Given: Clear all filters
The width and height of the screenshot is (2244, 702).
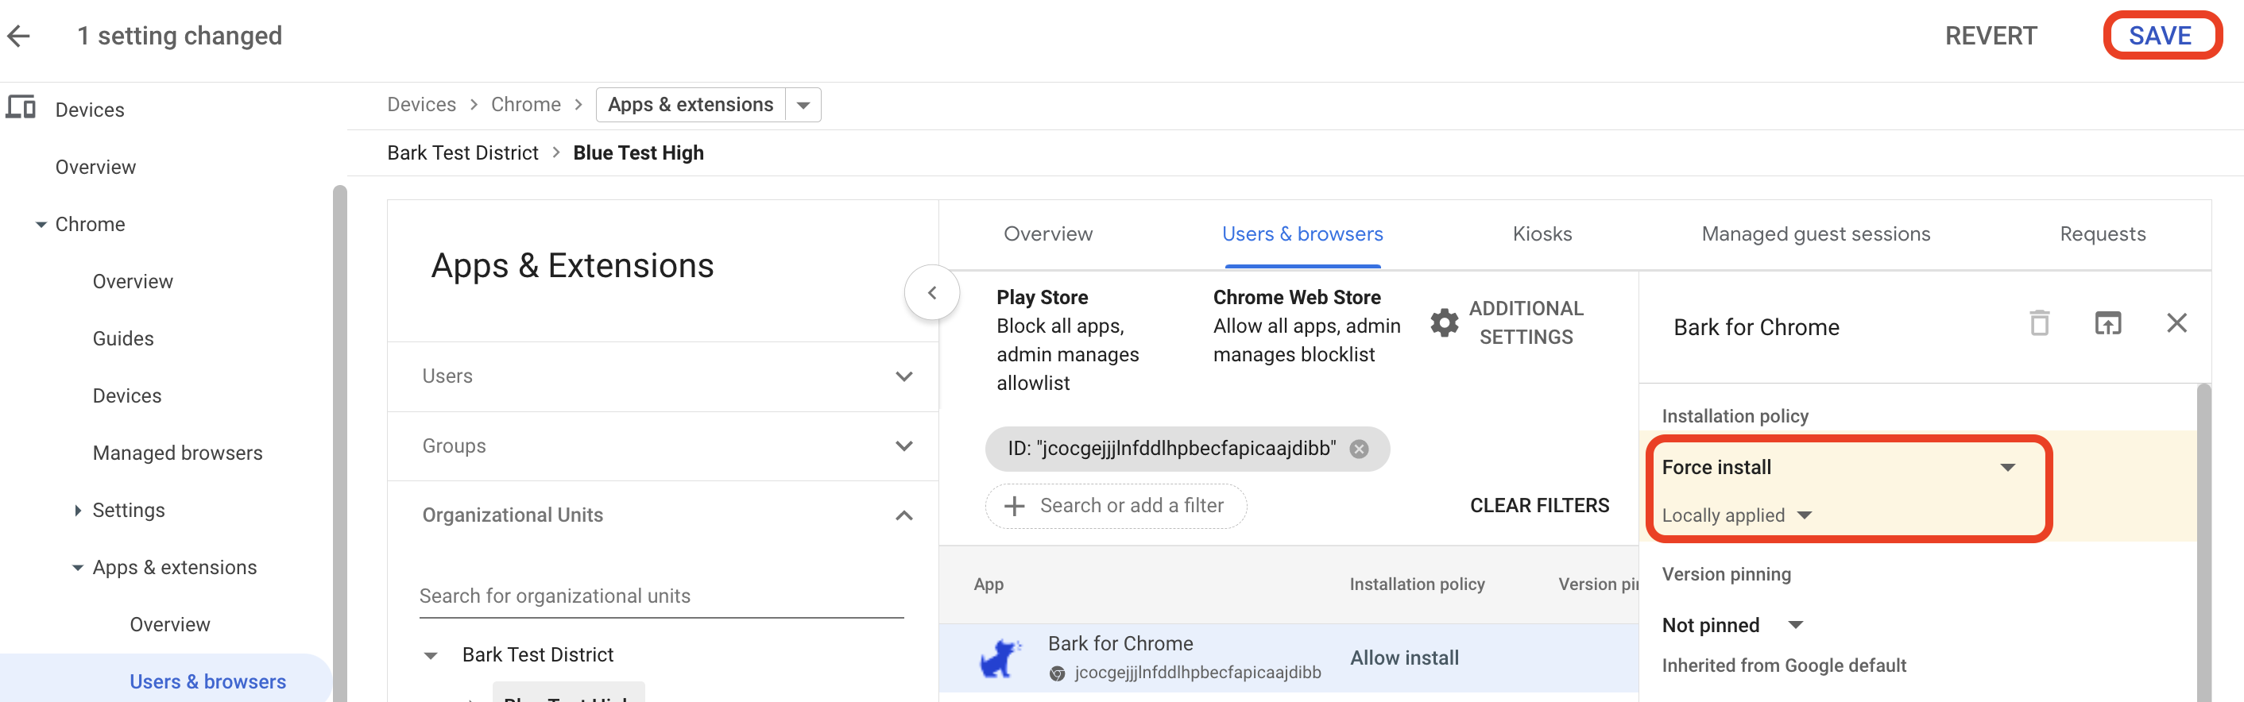Looking at the screenshot, I should pos(1539,506).
